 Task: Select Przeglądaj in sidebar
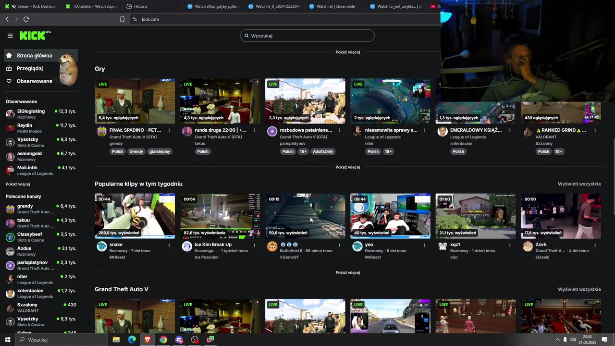coord(30,68)
